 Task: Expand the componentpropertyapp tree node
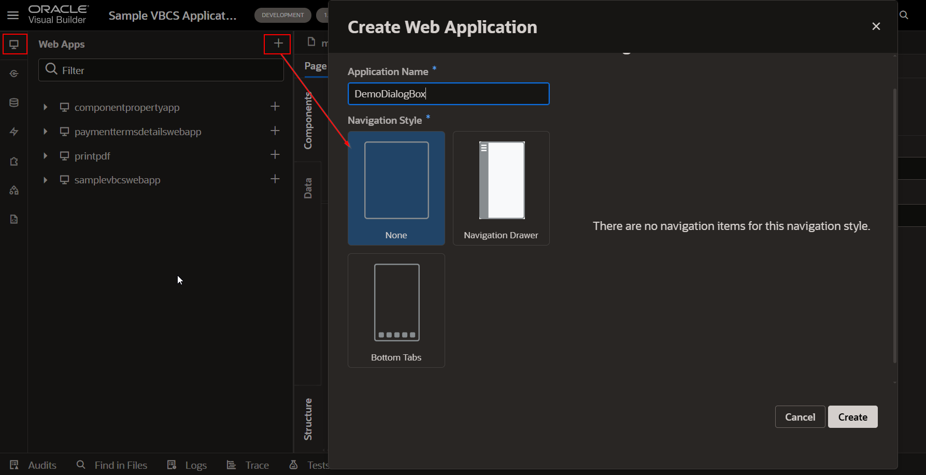point(46,107)
